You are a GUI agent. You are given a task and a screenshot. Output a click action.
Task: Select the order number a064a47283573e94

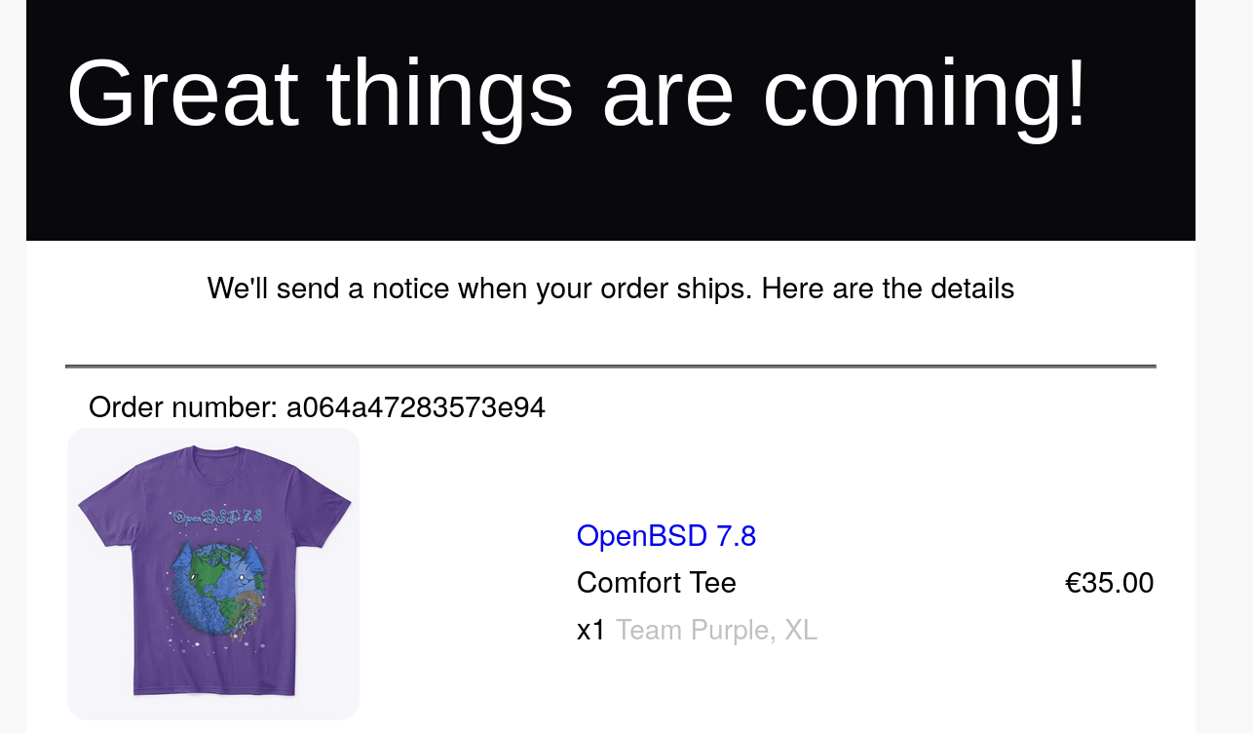pos(415,407)
